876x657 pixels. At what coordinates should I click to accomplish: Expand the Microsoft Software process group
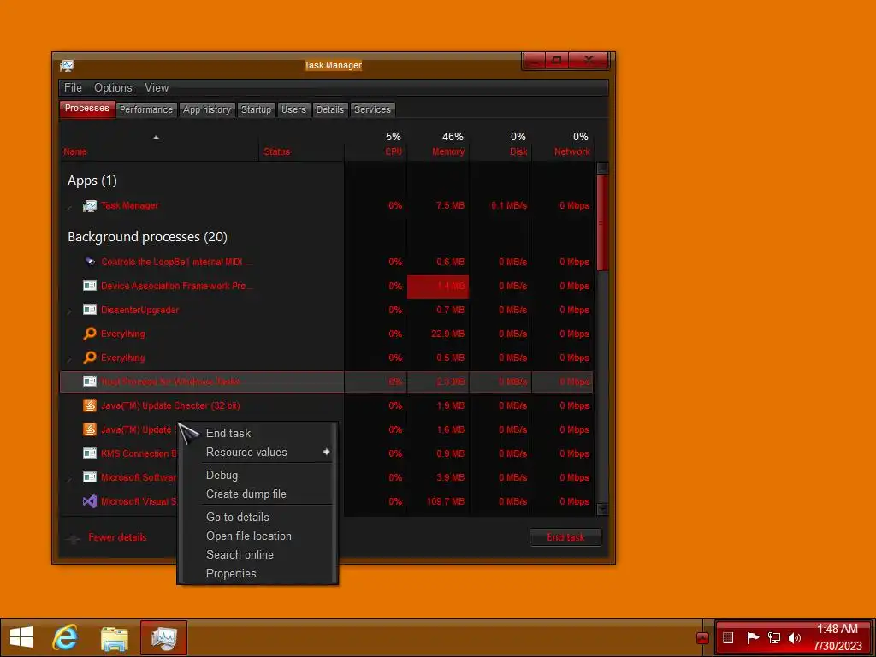tap(70, 478)
